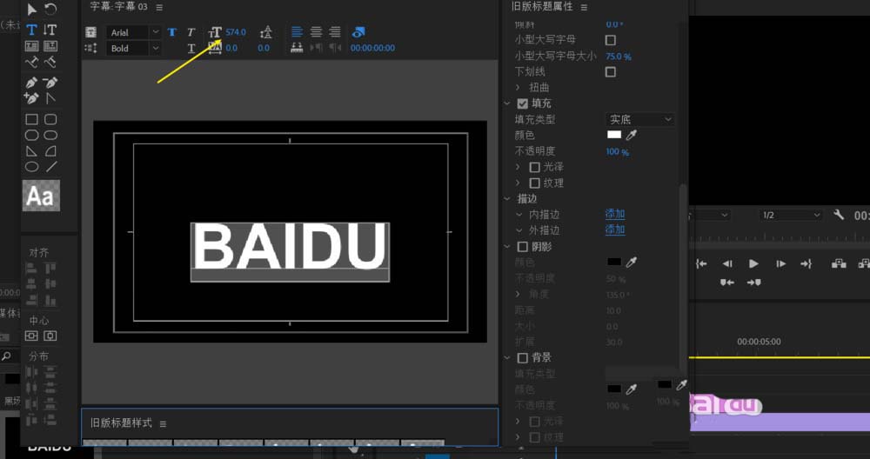Open the 旧版标题属性 panel menu
The height and width of the screenshot is (459, 870).
point(584,7)
